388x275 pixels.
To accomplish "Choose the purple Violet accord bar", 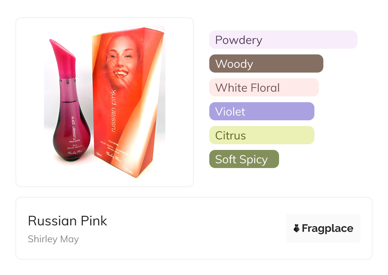I will pos(262,111).
